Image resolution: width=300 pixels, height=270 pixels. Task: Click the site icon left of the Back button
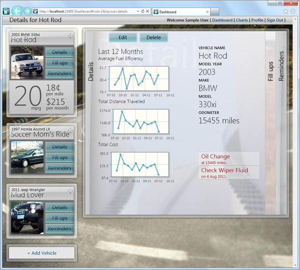click(6, 12)
